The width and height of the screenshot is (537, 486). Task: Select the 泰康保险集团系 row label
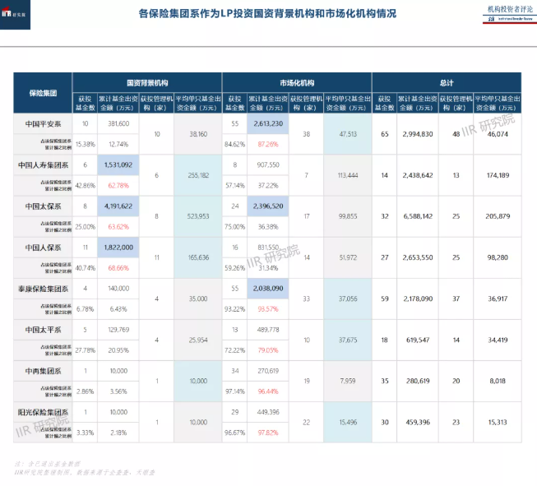(x=43, y=289)
